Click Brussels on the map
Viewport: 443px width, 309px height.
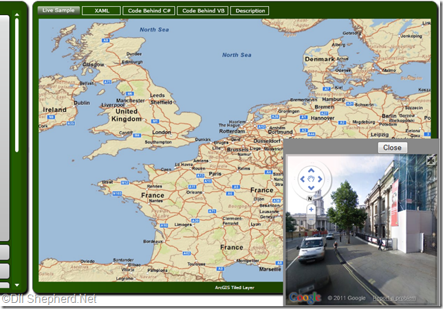tap(237, 150)
